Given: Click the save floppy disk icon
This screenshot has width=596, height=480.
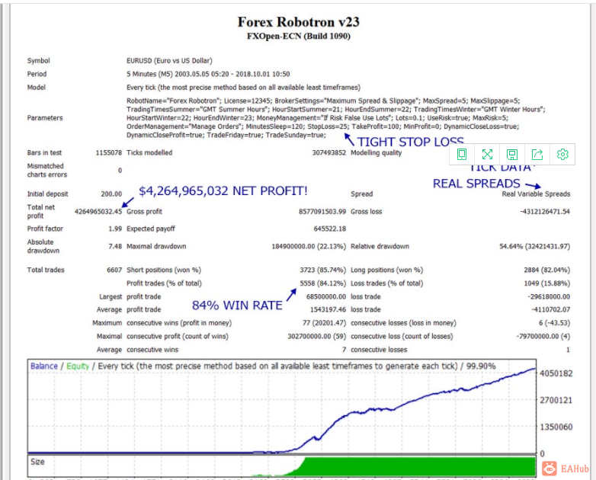Looking at the screenshot, I should (x=512, y=155).
